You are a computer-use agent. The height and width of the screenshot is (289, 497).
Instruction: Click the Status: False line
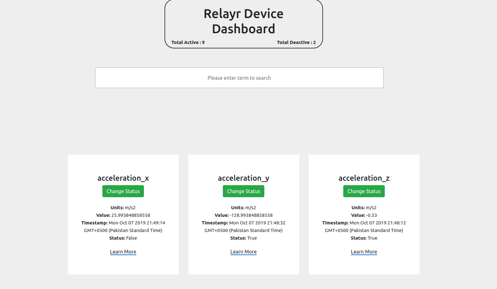point(123,238)
